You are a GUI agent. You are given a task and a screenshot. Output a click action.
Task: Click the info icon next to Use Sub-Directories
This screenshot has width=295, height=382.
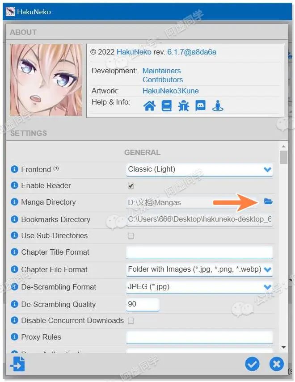pyautogui.click(x=14, y=235)
